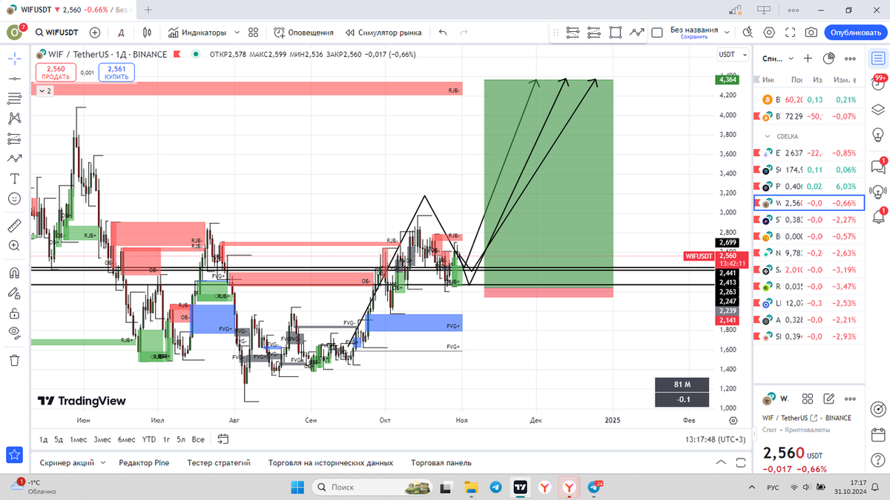The width and height of the screenshot is (890, 500).
Task: Select the trend line drawing tool
Action: [14, 79]
